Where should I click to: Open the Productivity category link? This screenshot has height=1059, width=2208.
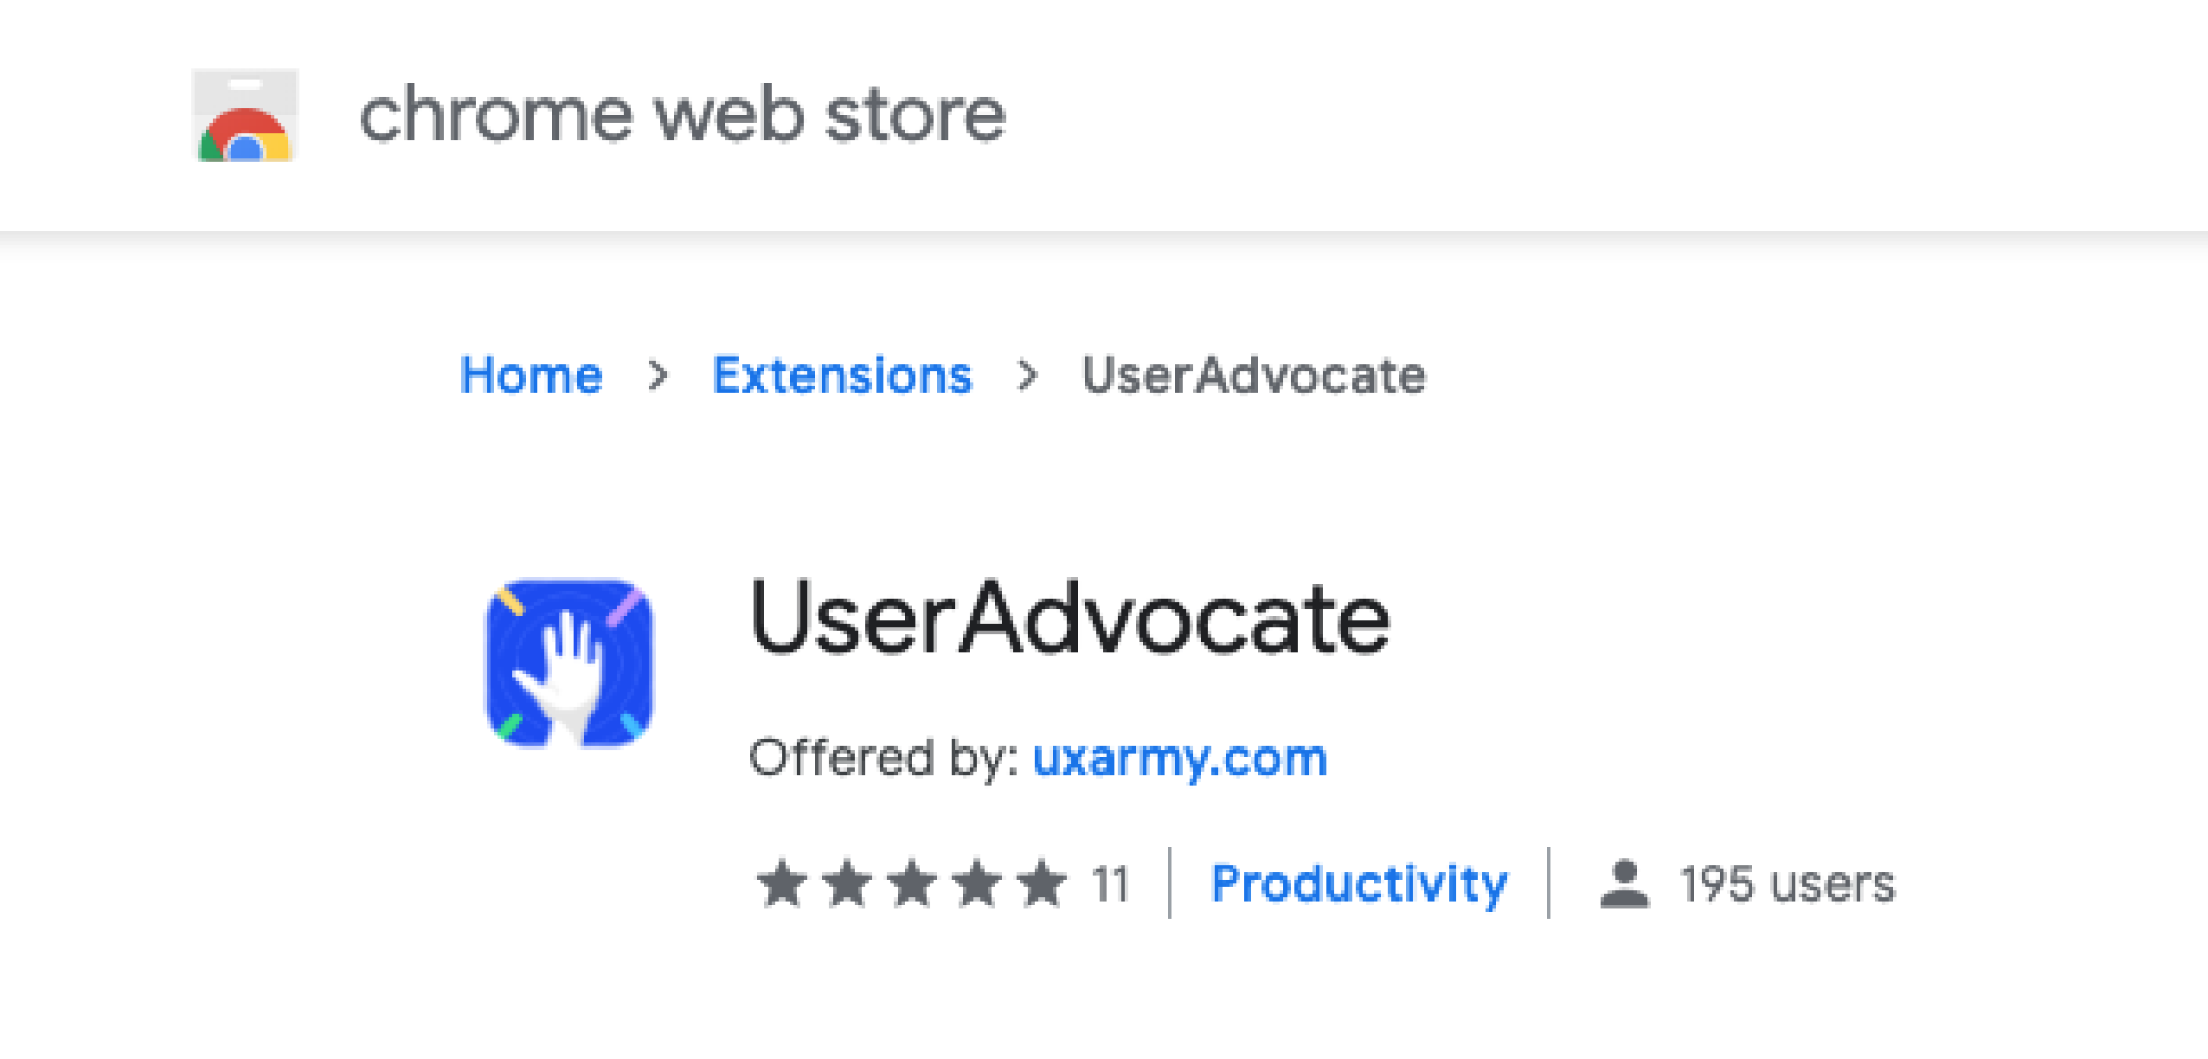(1359, 884)
